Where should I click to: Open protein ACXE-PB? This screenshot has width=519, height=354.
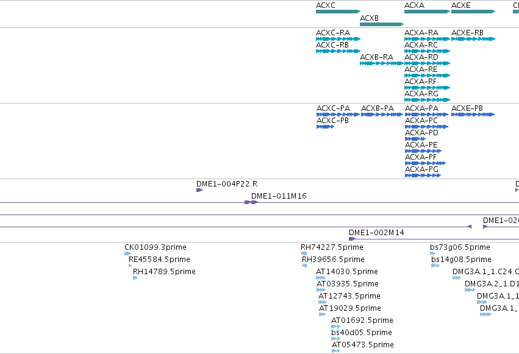tap(473, 115)
